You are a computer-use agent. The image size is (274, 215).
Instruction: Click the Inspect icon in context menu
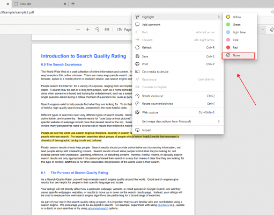(x=137, y=130)
